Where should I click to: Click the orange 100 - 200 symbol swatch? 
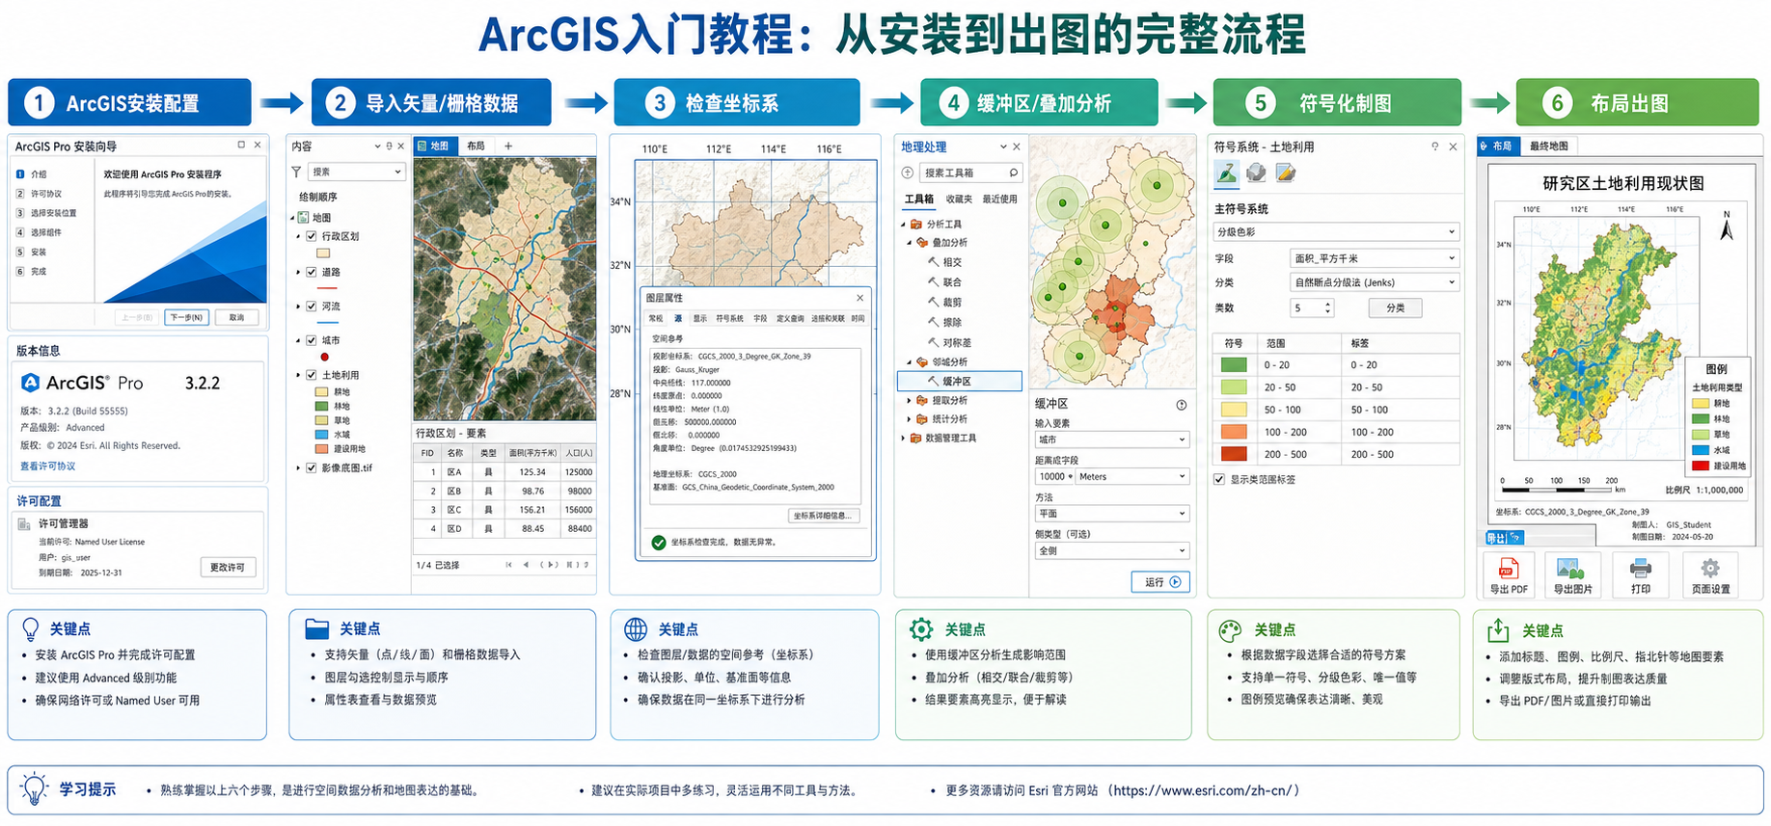click(1234, 432)
